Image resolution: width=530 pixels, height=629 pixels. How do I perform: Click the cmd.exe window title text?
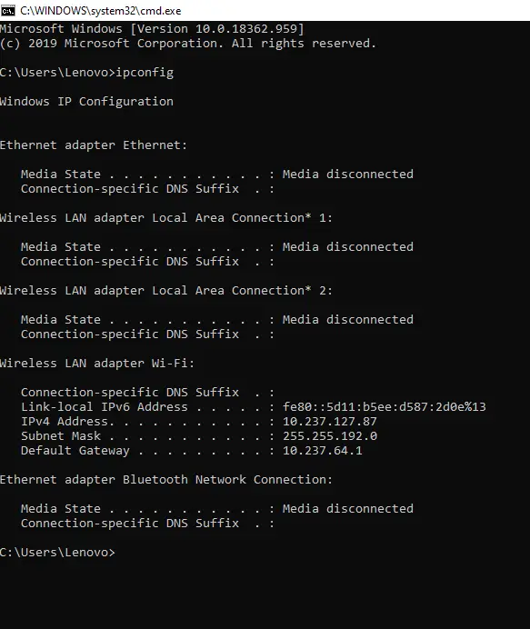(x=101, y=11)
